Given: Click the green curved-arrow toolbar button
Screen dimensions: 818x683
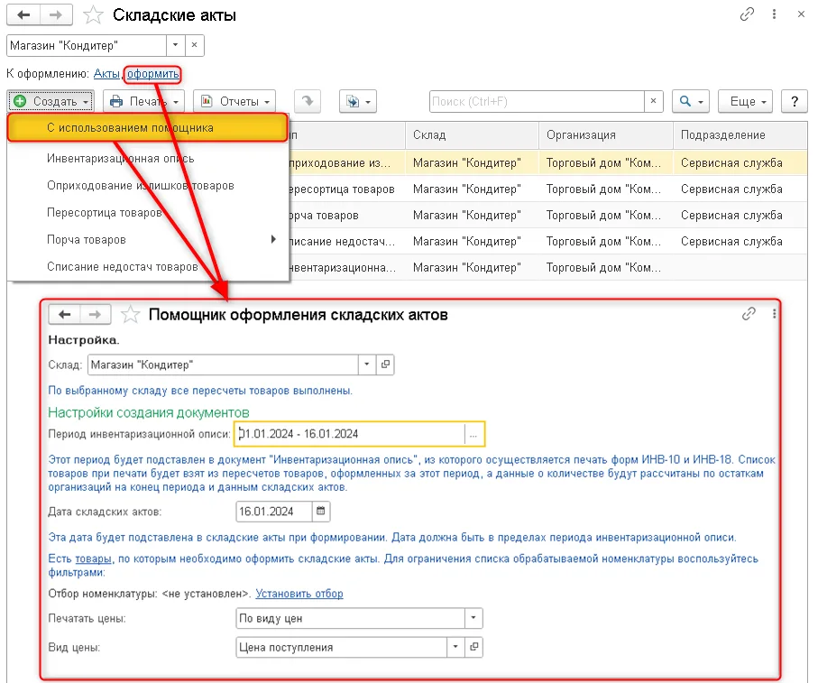Looking at the screenshot, I should (308, 101).
